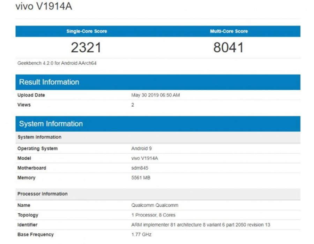Select the Qualcomm Qualcomm value
Viewport: 314px width, 244px height.
pyautogui.click(x=155, y=205)
